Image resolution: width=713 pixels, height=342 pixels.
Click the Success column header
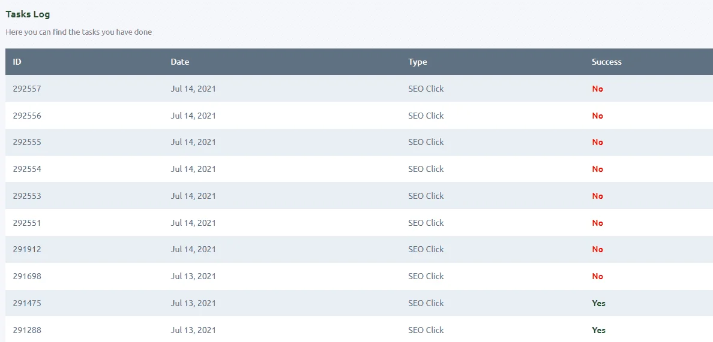click(x=606, y=62)
